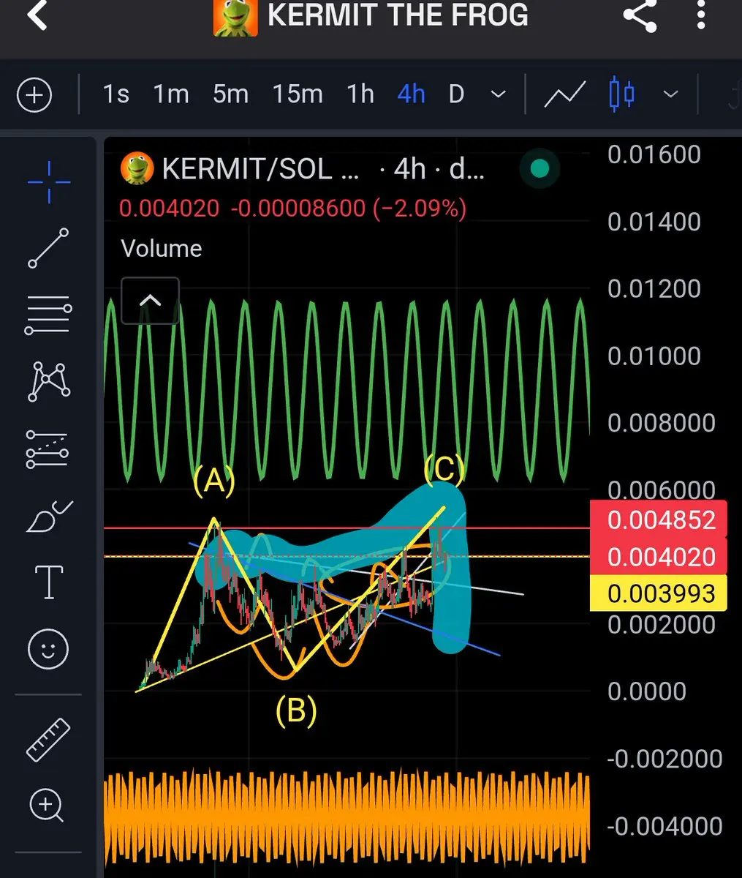Screen dimensions: 742x878
Task: Tap the 0.004020 price value in legend
Action: pyautogui.click(x=169, y=209)
